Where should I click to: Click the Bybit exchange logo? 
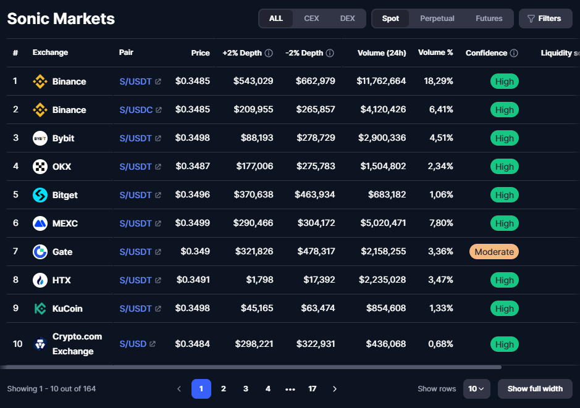[40, 138]
